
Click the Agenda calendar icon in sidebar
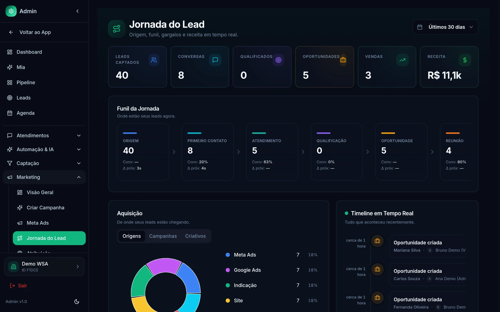(10, 113)
